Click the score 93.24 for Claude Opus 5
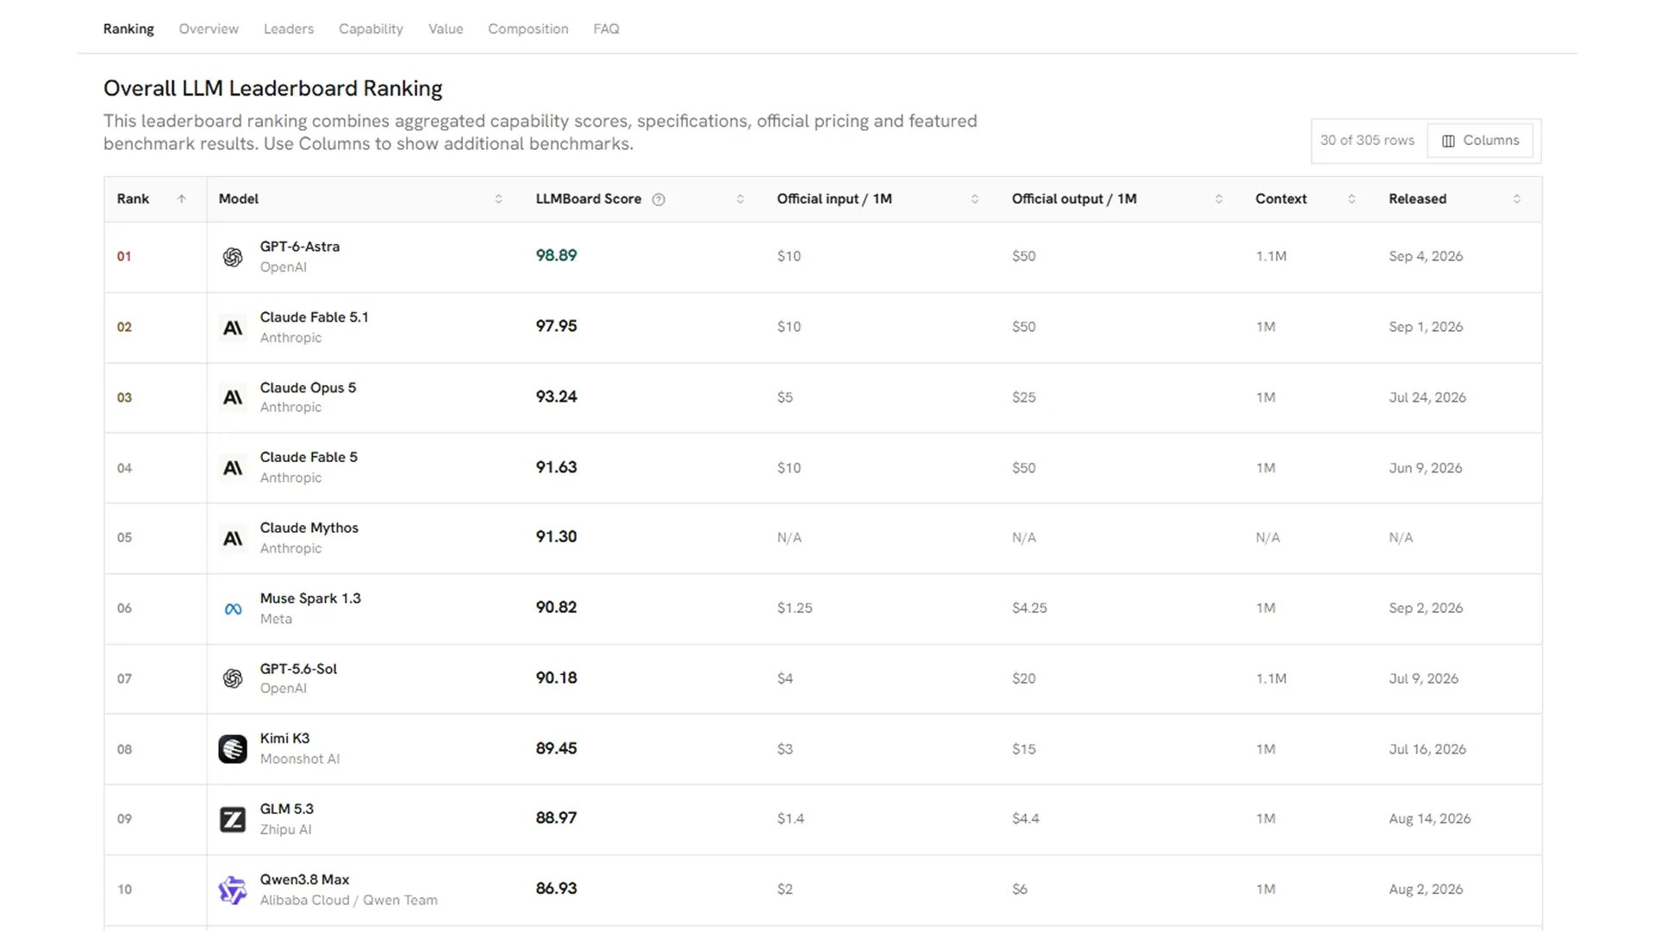 coord(556,397)
